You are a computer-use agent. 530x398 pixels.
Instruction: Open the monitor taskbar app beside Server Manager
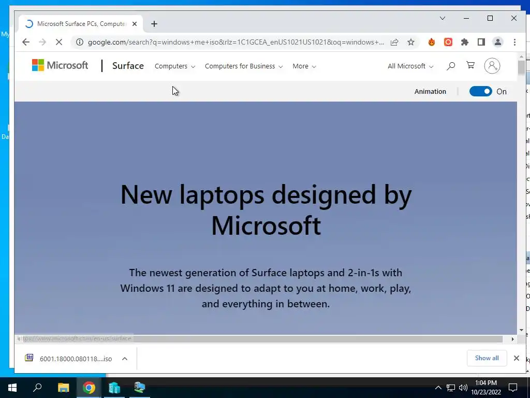click(139, 388)
